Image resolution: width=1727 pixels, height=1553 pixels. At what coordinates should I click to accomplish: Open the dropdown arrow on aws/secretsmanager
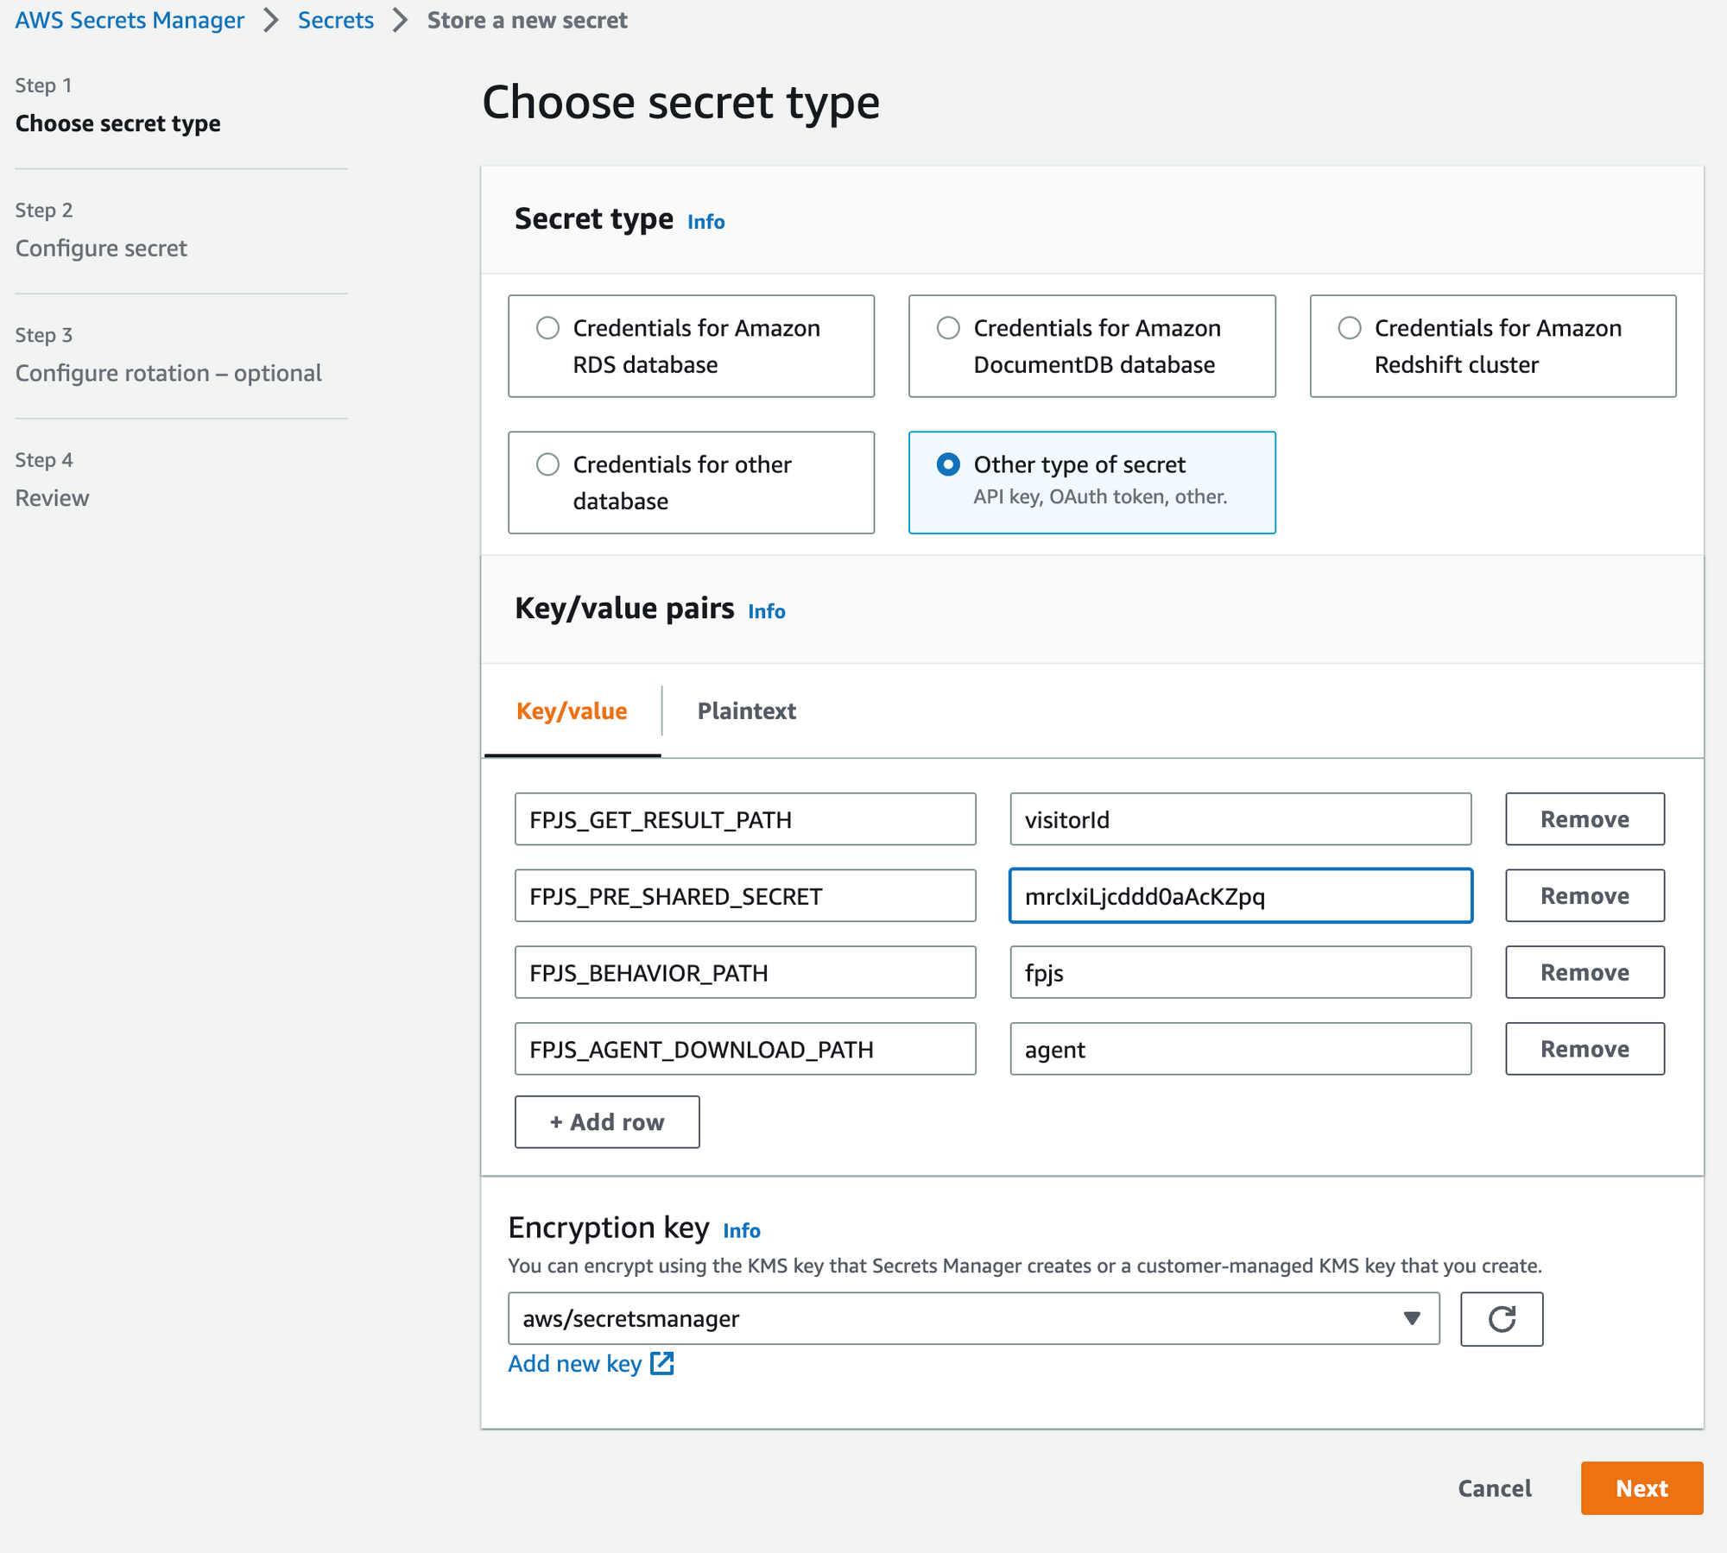pyautogui.click(x=1411, y=1318)
